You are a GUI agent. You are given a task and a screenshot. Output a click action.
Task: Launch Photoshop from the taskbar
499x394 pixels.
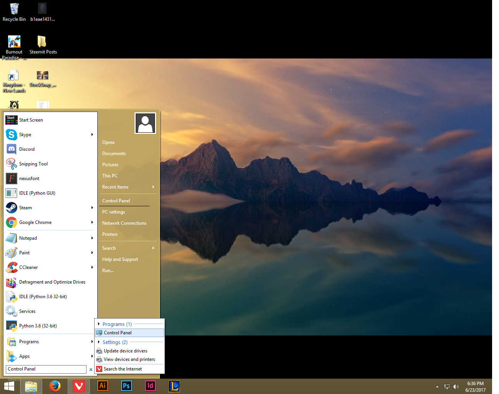click(x=126, y=386)
